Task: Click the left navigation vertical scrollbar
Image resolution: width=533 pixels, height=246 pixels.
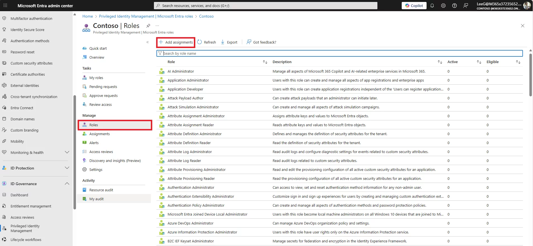Action: (75, 152)
